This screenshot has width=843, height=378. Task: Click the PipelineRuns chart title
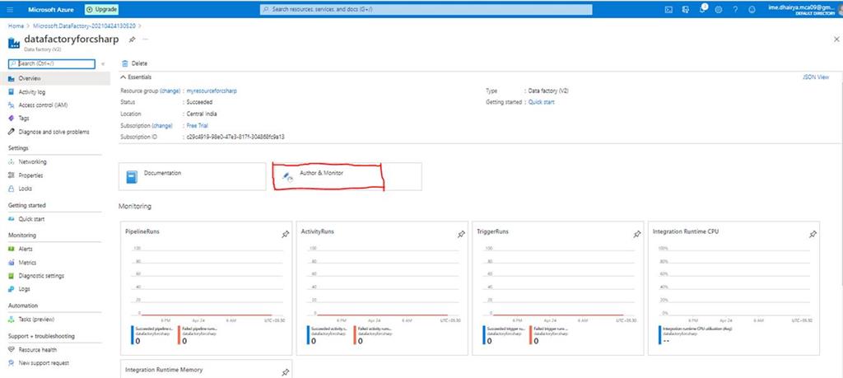[142, 231]
